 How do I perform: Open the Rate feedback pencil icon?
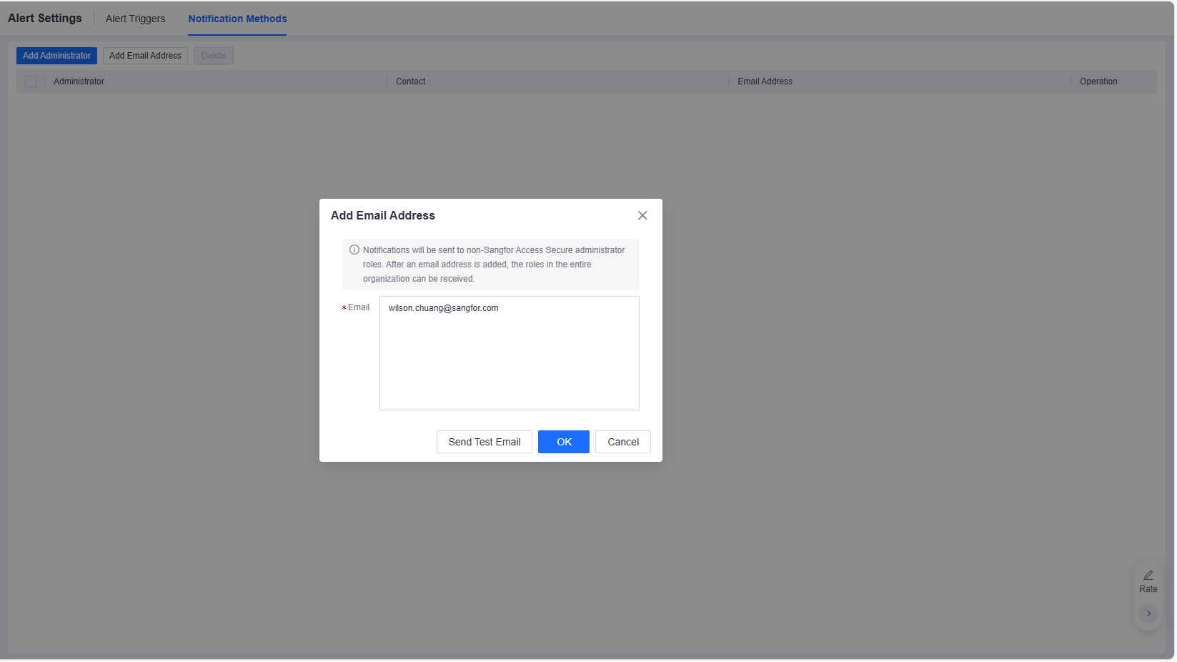click(1148, 575)
